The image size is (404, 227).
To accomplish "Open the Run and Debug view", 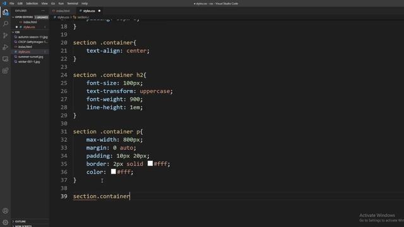I will pos(5,47).
